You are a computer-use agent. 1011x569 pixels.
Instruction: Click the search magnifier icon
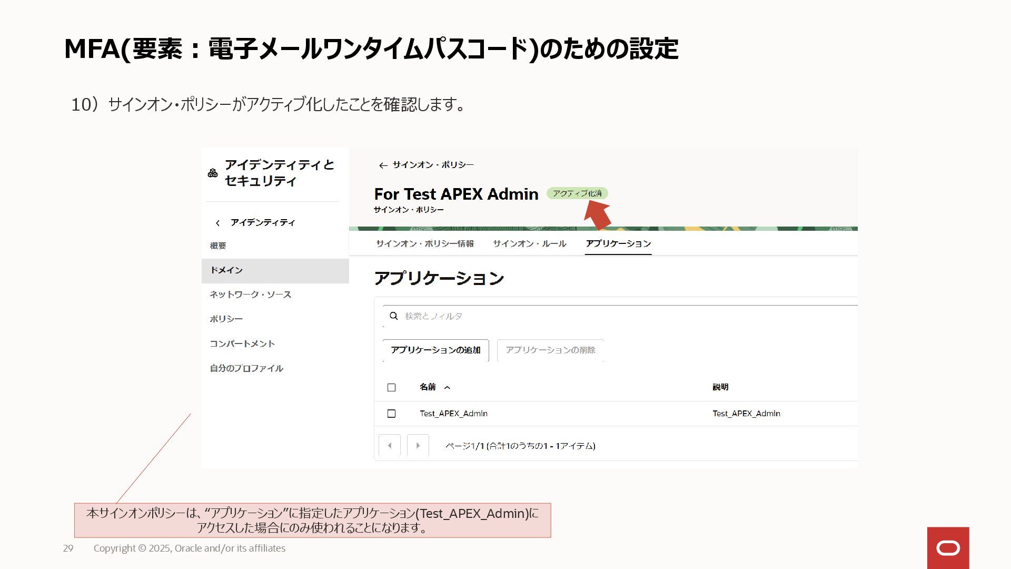click(393, 316)
